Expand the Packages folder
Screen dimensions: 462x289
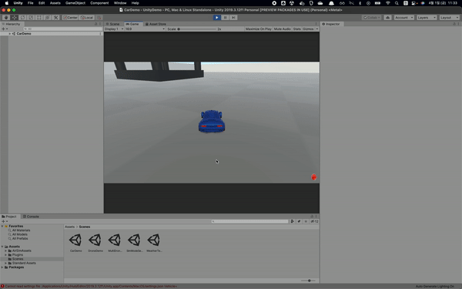point(2,267)
